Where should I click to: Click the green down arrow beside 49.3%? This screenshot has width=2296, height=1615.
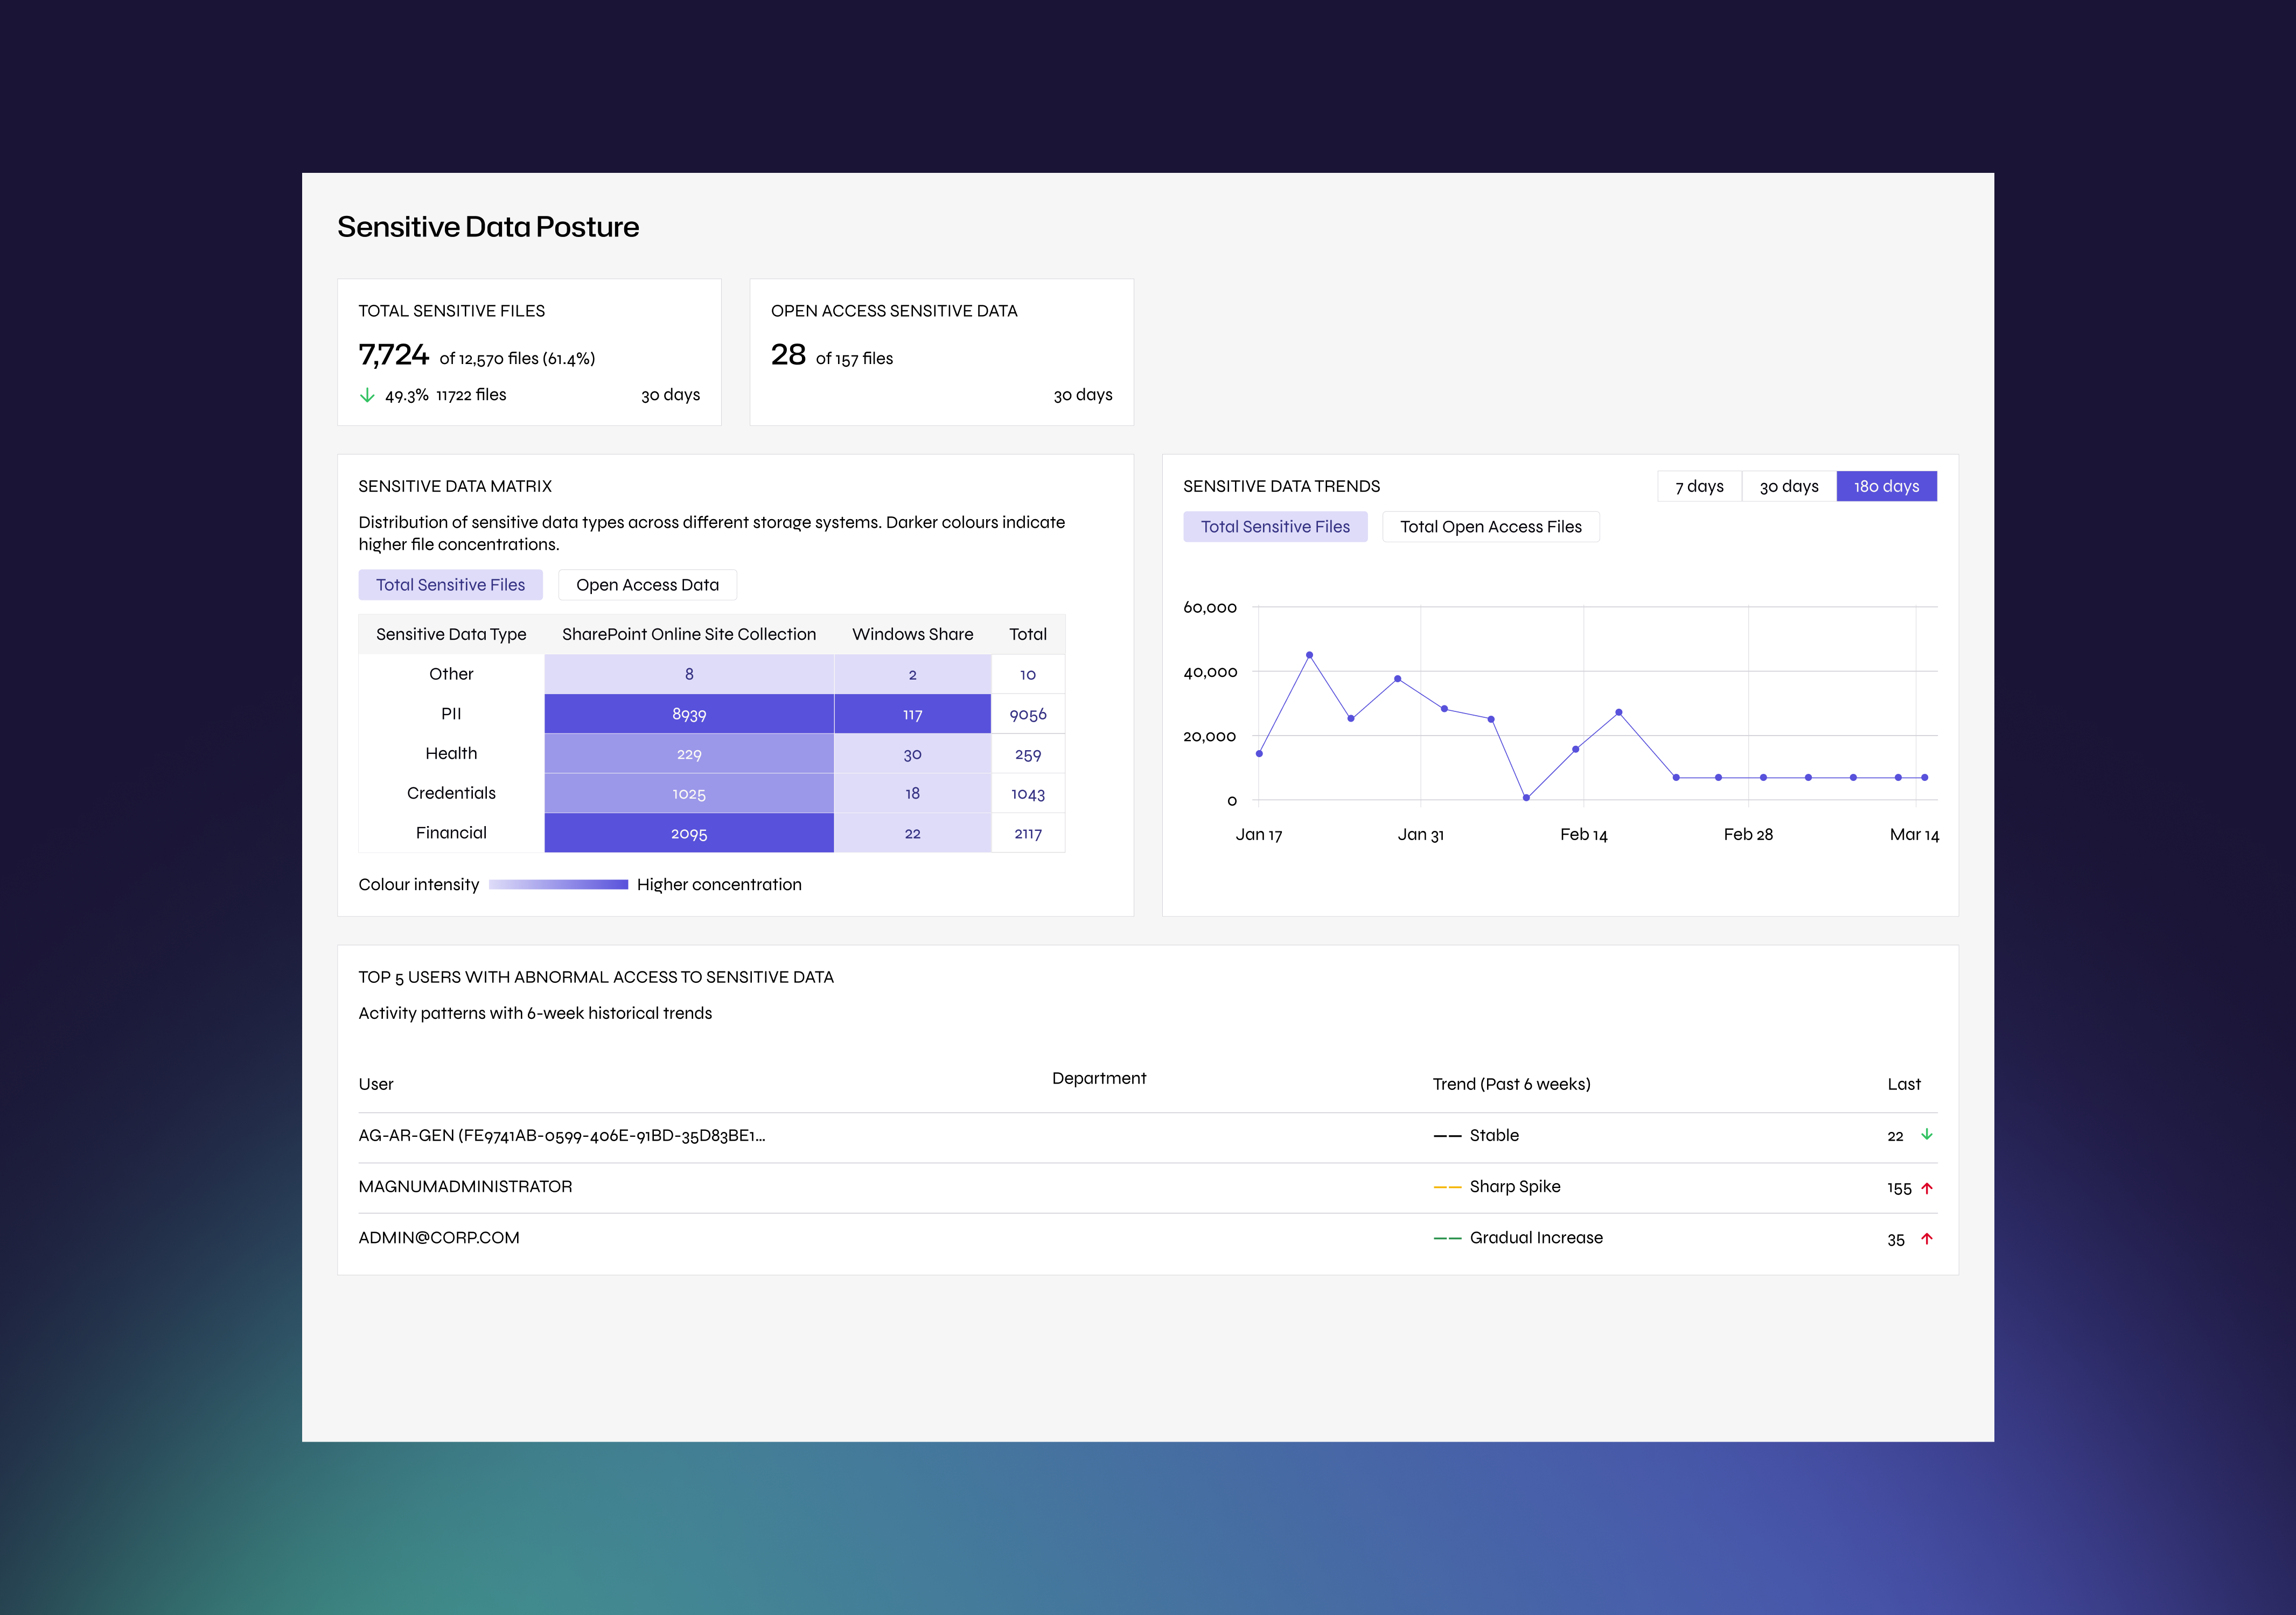(367, 395)
